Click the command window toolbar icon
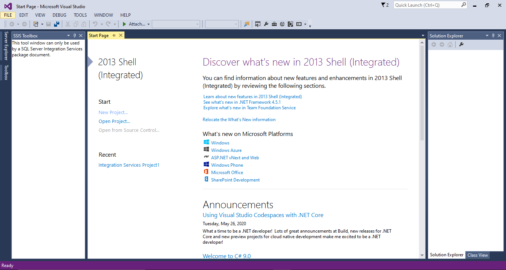 tap(299, 24)
